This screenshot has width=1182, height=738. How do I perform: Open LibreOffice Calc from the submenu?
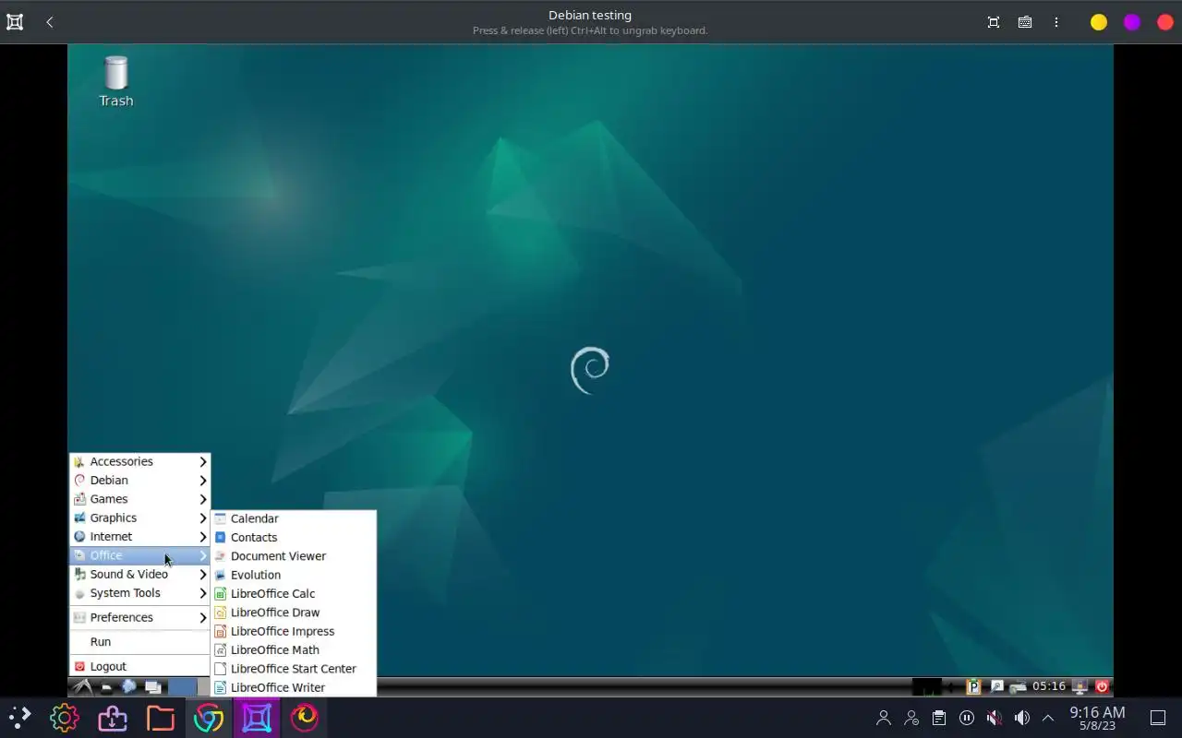click(294, 593)
